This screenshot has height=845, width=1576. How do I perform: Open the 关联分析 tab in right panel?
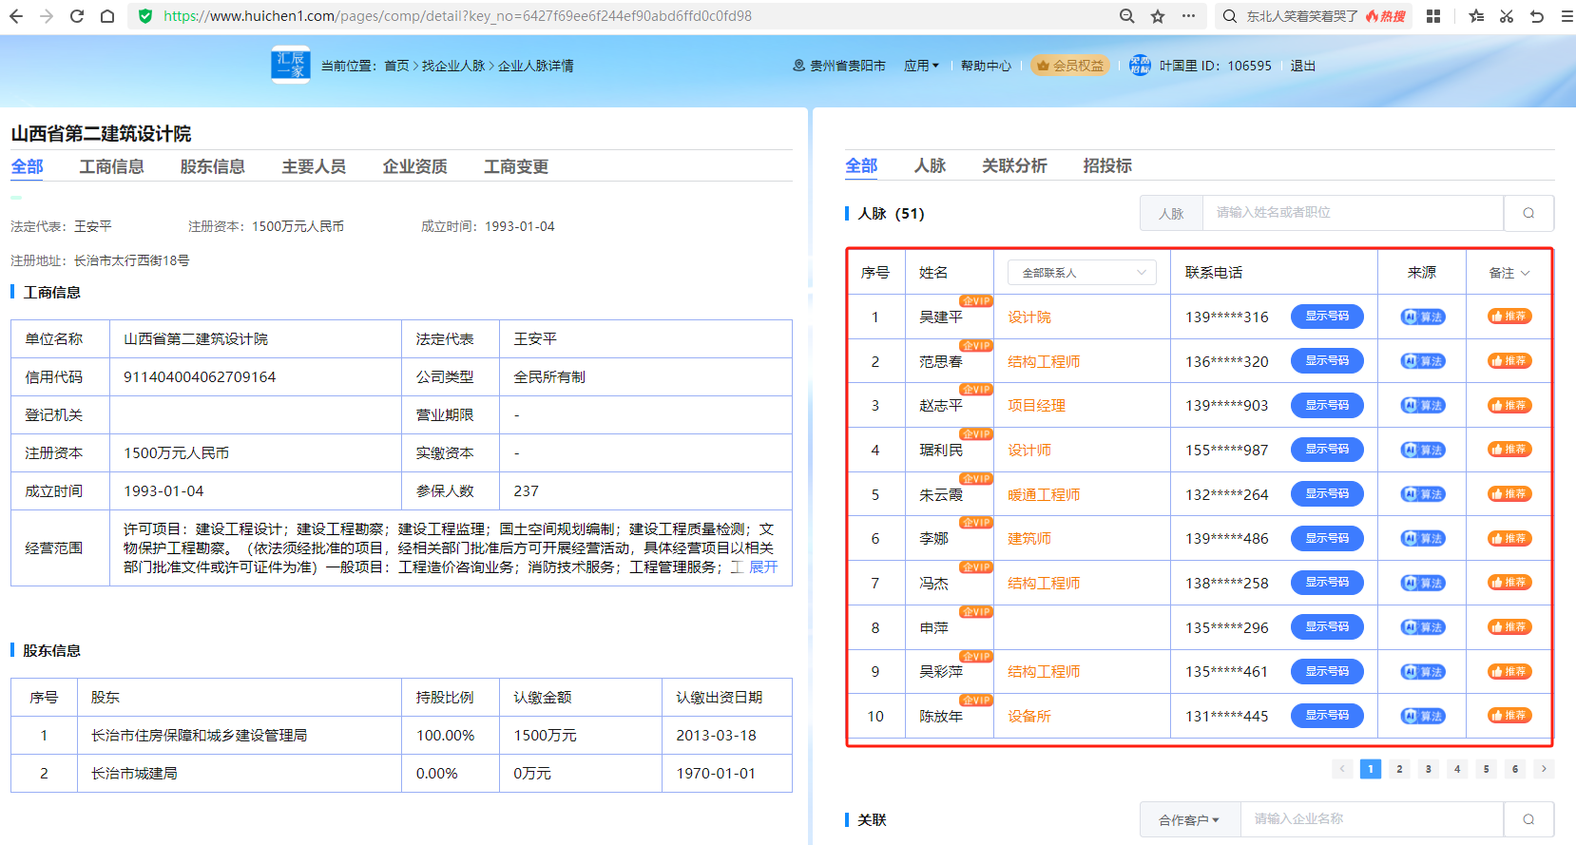coord(1014,165)
